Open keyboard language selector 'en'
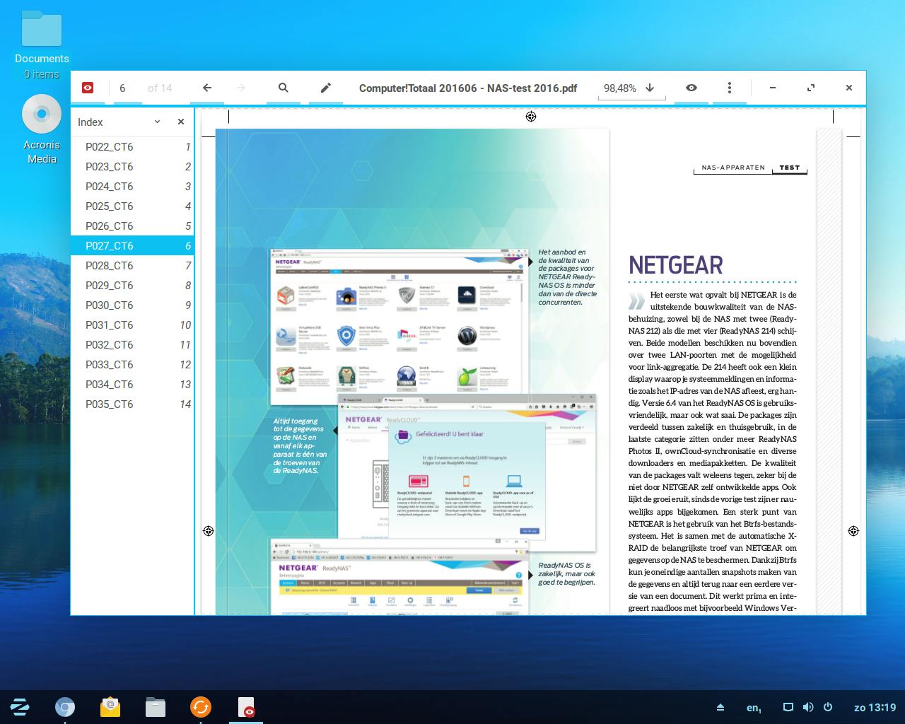The height and width of the screenshot is (724, 905). pyautogui.click(x=753, y=707)
